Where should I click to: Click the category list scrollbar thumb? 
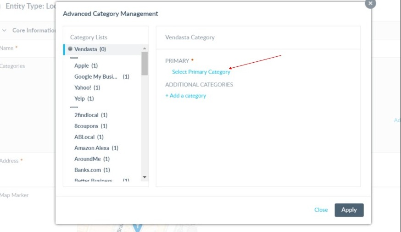click(145, 63)
